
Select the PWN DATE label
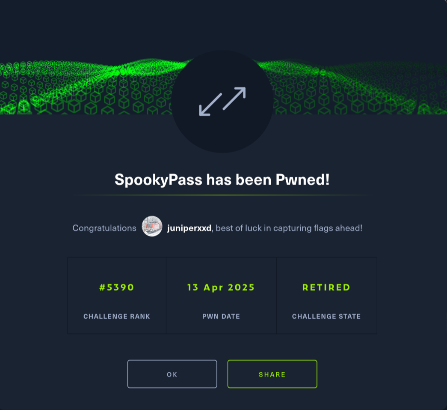point(221,316)
